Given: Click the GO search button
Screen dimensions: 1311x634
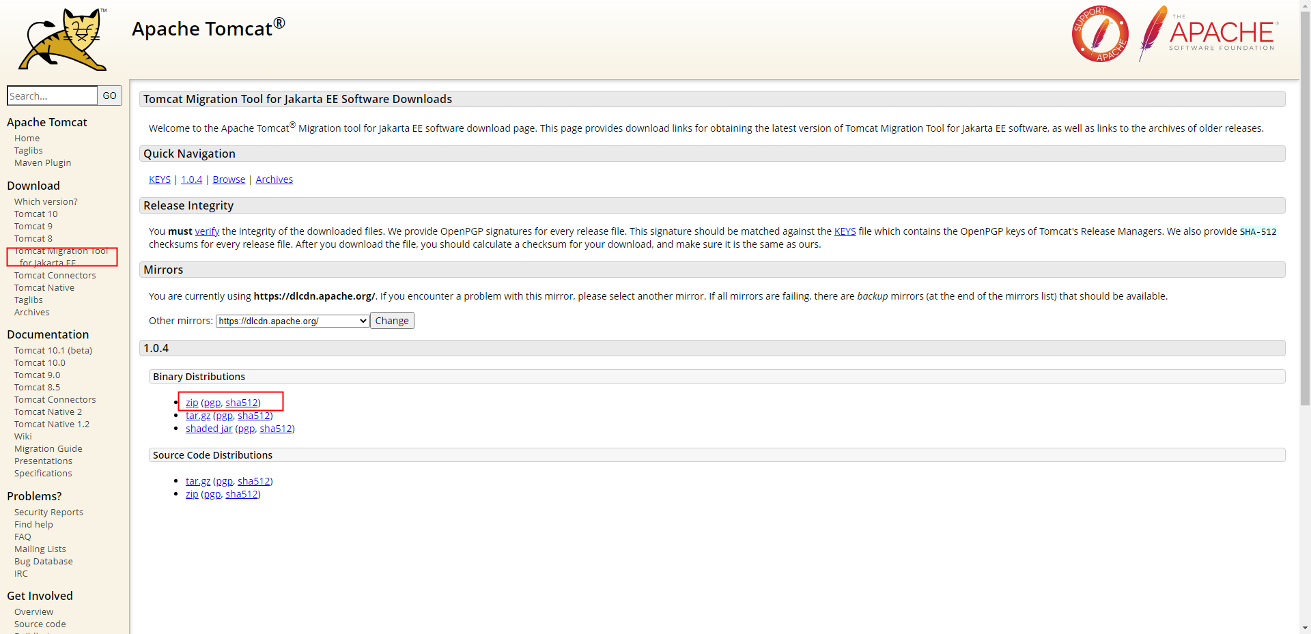Looking at the screenshot, I should tap(110, 96).
